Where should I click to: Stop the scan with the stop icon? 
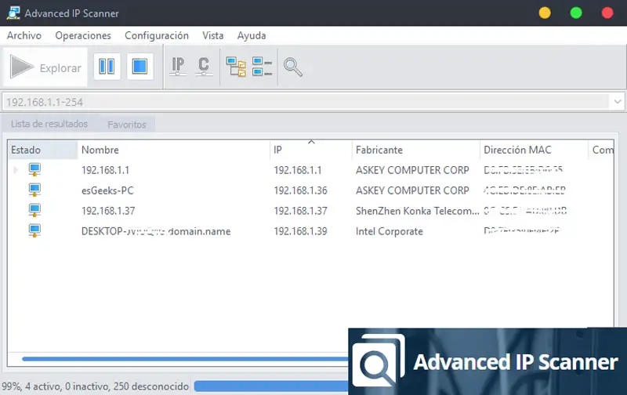(x=140, y=67)
